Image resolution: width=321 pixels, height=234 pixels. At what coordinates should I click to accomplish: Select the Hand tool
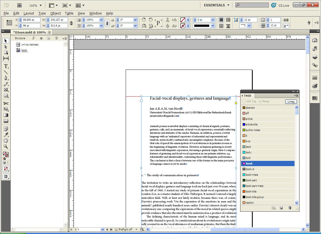pyautogui.click(x=6, y=140)
